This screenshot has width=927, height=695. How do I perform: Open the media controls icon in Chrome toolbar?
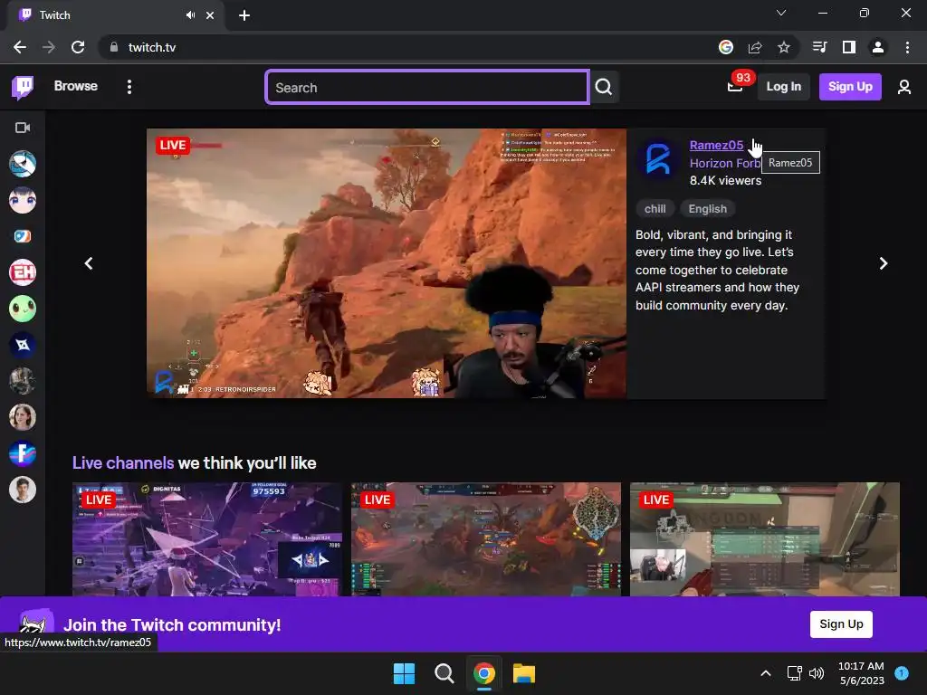[x=820, y=47]
